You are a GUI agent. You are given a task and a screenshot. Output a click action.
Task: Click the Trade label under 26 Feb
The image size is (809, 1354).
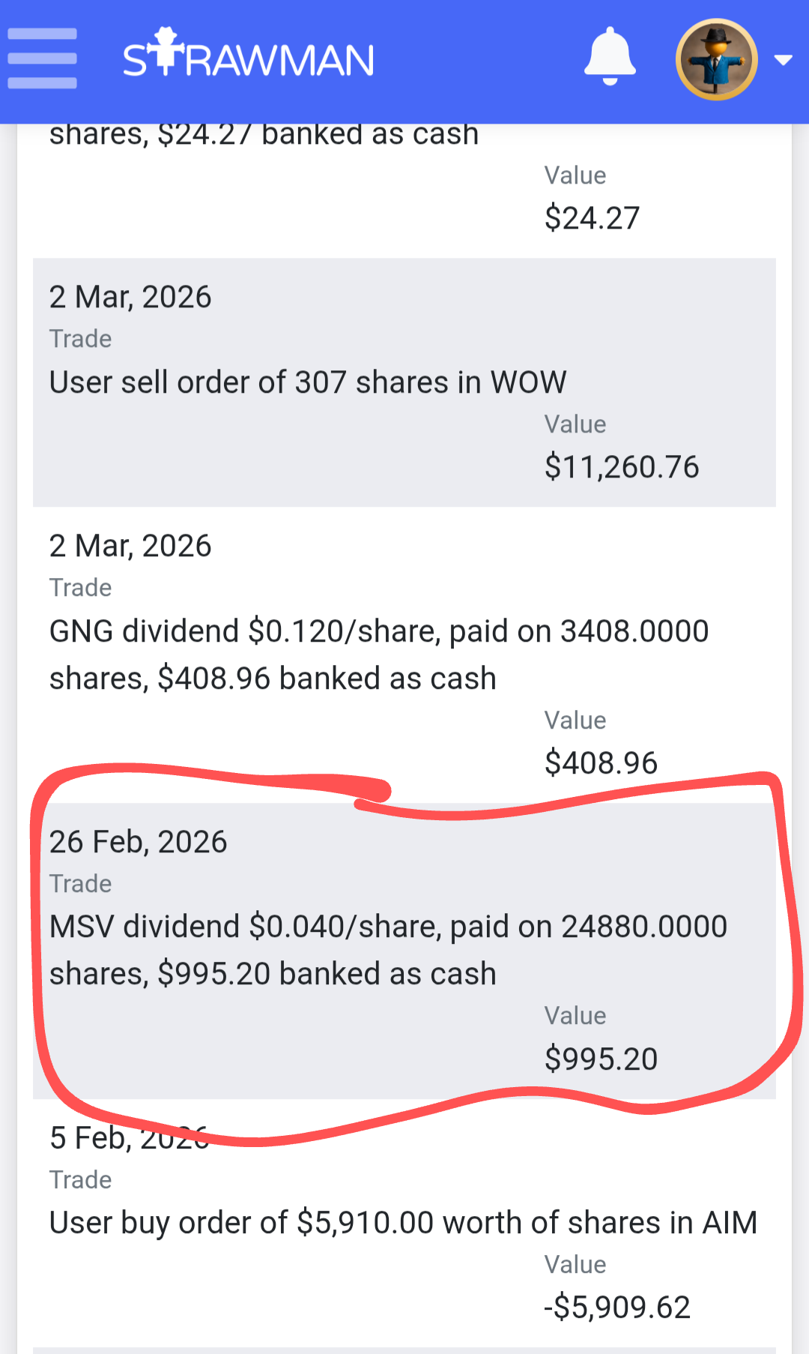coord(80,884)
